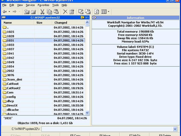Select folder 1031
This screenshot has height=136, width=181.
coord(43,40)
